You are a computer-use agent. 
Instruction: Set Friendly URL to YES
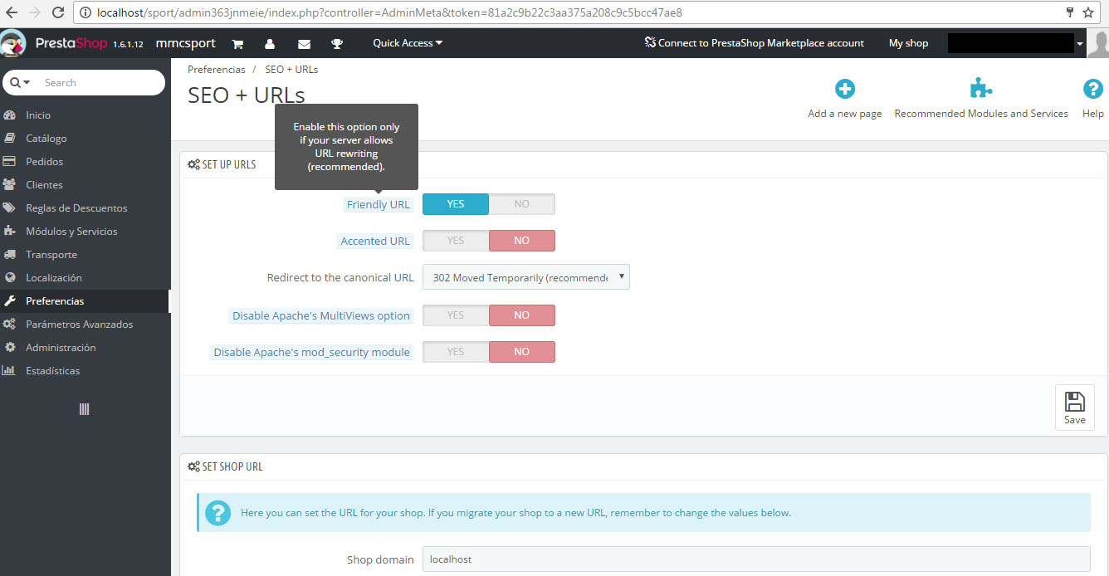tap(456, 204)
